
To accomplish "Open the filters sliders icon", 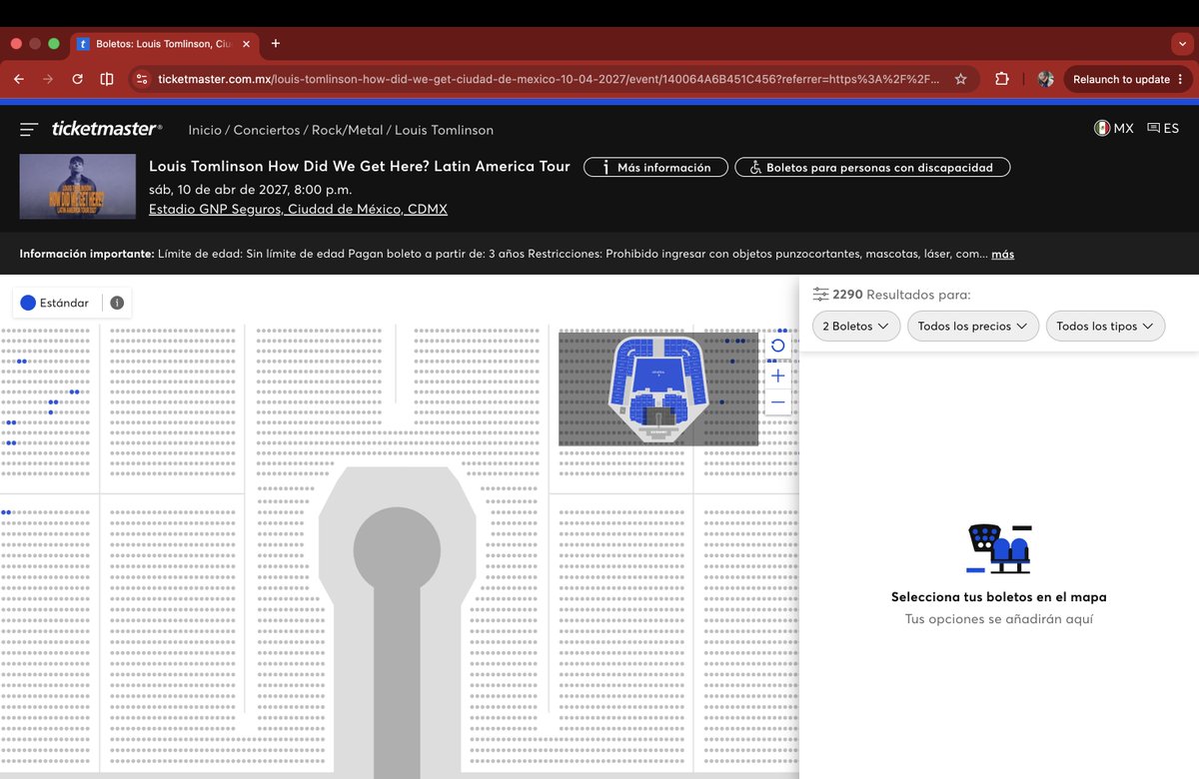I will 820,295.
